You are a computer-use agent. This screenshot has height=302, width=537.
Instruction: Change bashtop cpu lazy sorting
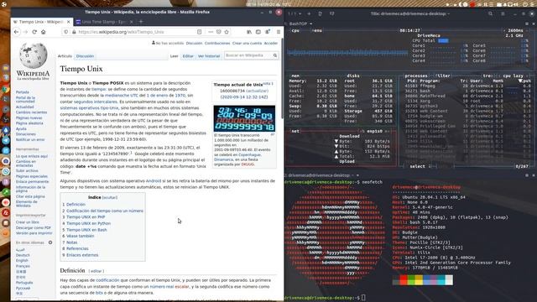(x=513, y=75)
